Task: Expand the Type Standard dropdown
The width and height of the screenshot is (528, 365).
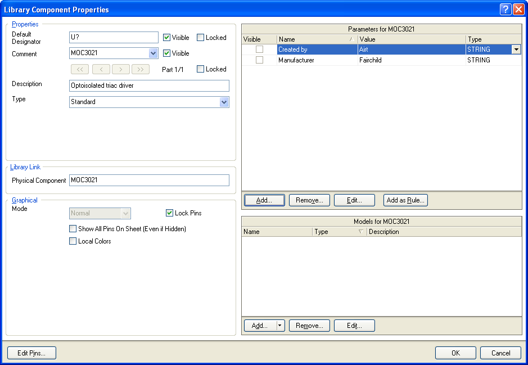Action: click(224, 102)
